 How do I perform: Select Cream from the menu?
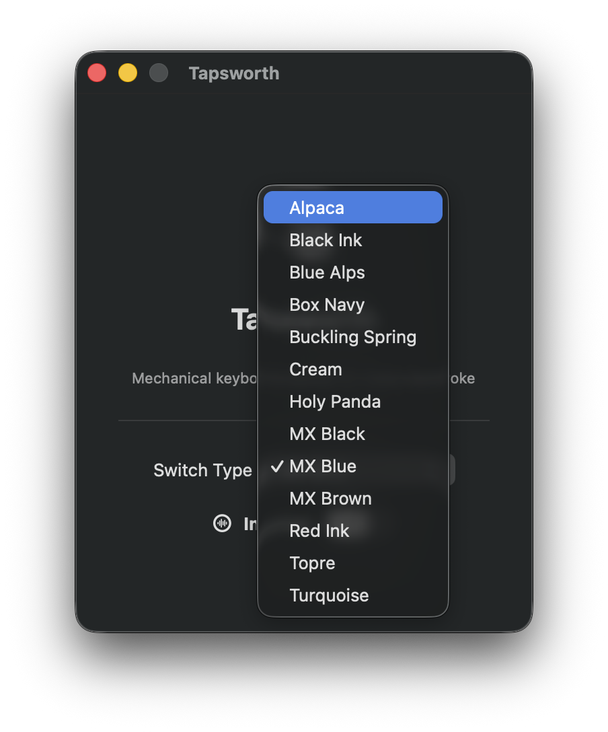tap(353, 369)
